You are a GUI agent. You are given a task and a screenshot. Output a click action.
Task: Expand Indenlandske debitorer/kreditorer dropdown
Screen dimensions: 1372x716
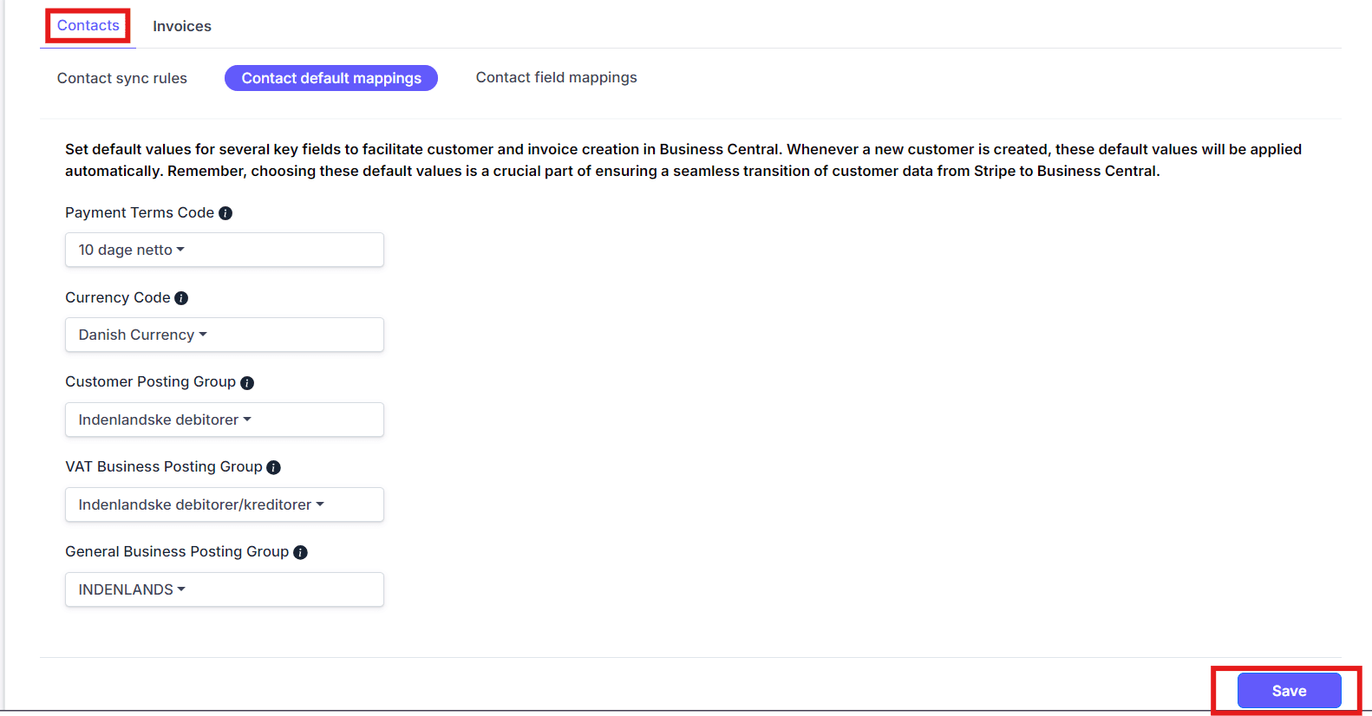225,504
